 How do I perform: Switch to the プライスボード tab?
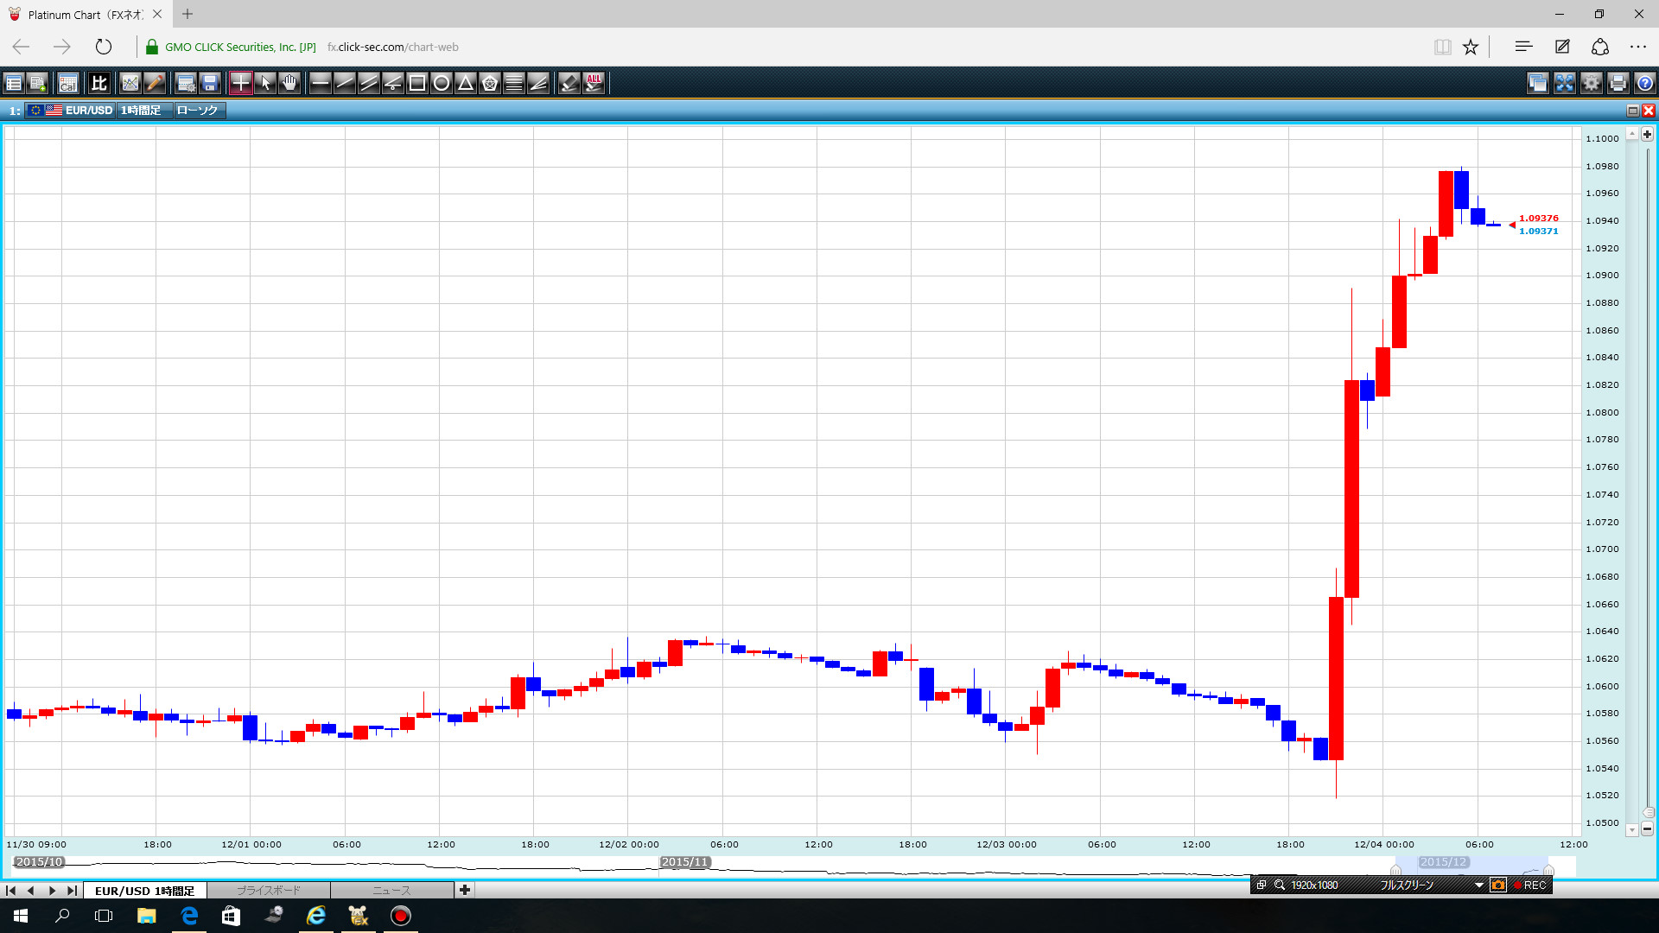point(269,890)
